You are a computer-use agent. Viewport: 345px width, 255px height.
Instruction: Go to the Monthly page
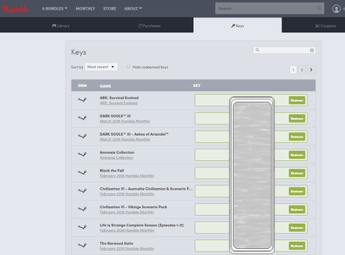click(x=86, y=8)
